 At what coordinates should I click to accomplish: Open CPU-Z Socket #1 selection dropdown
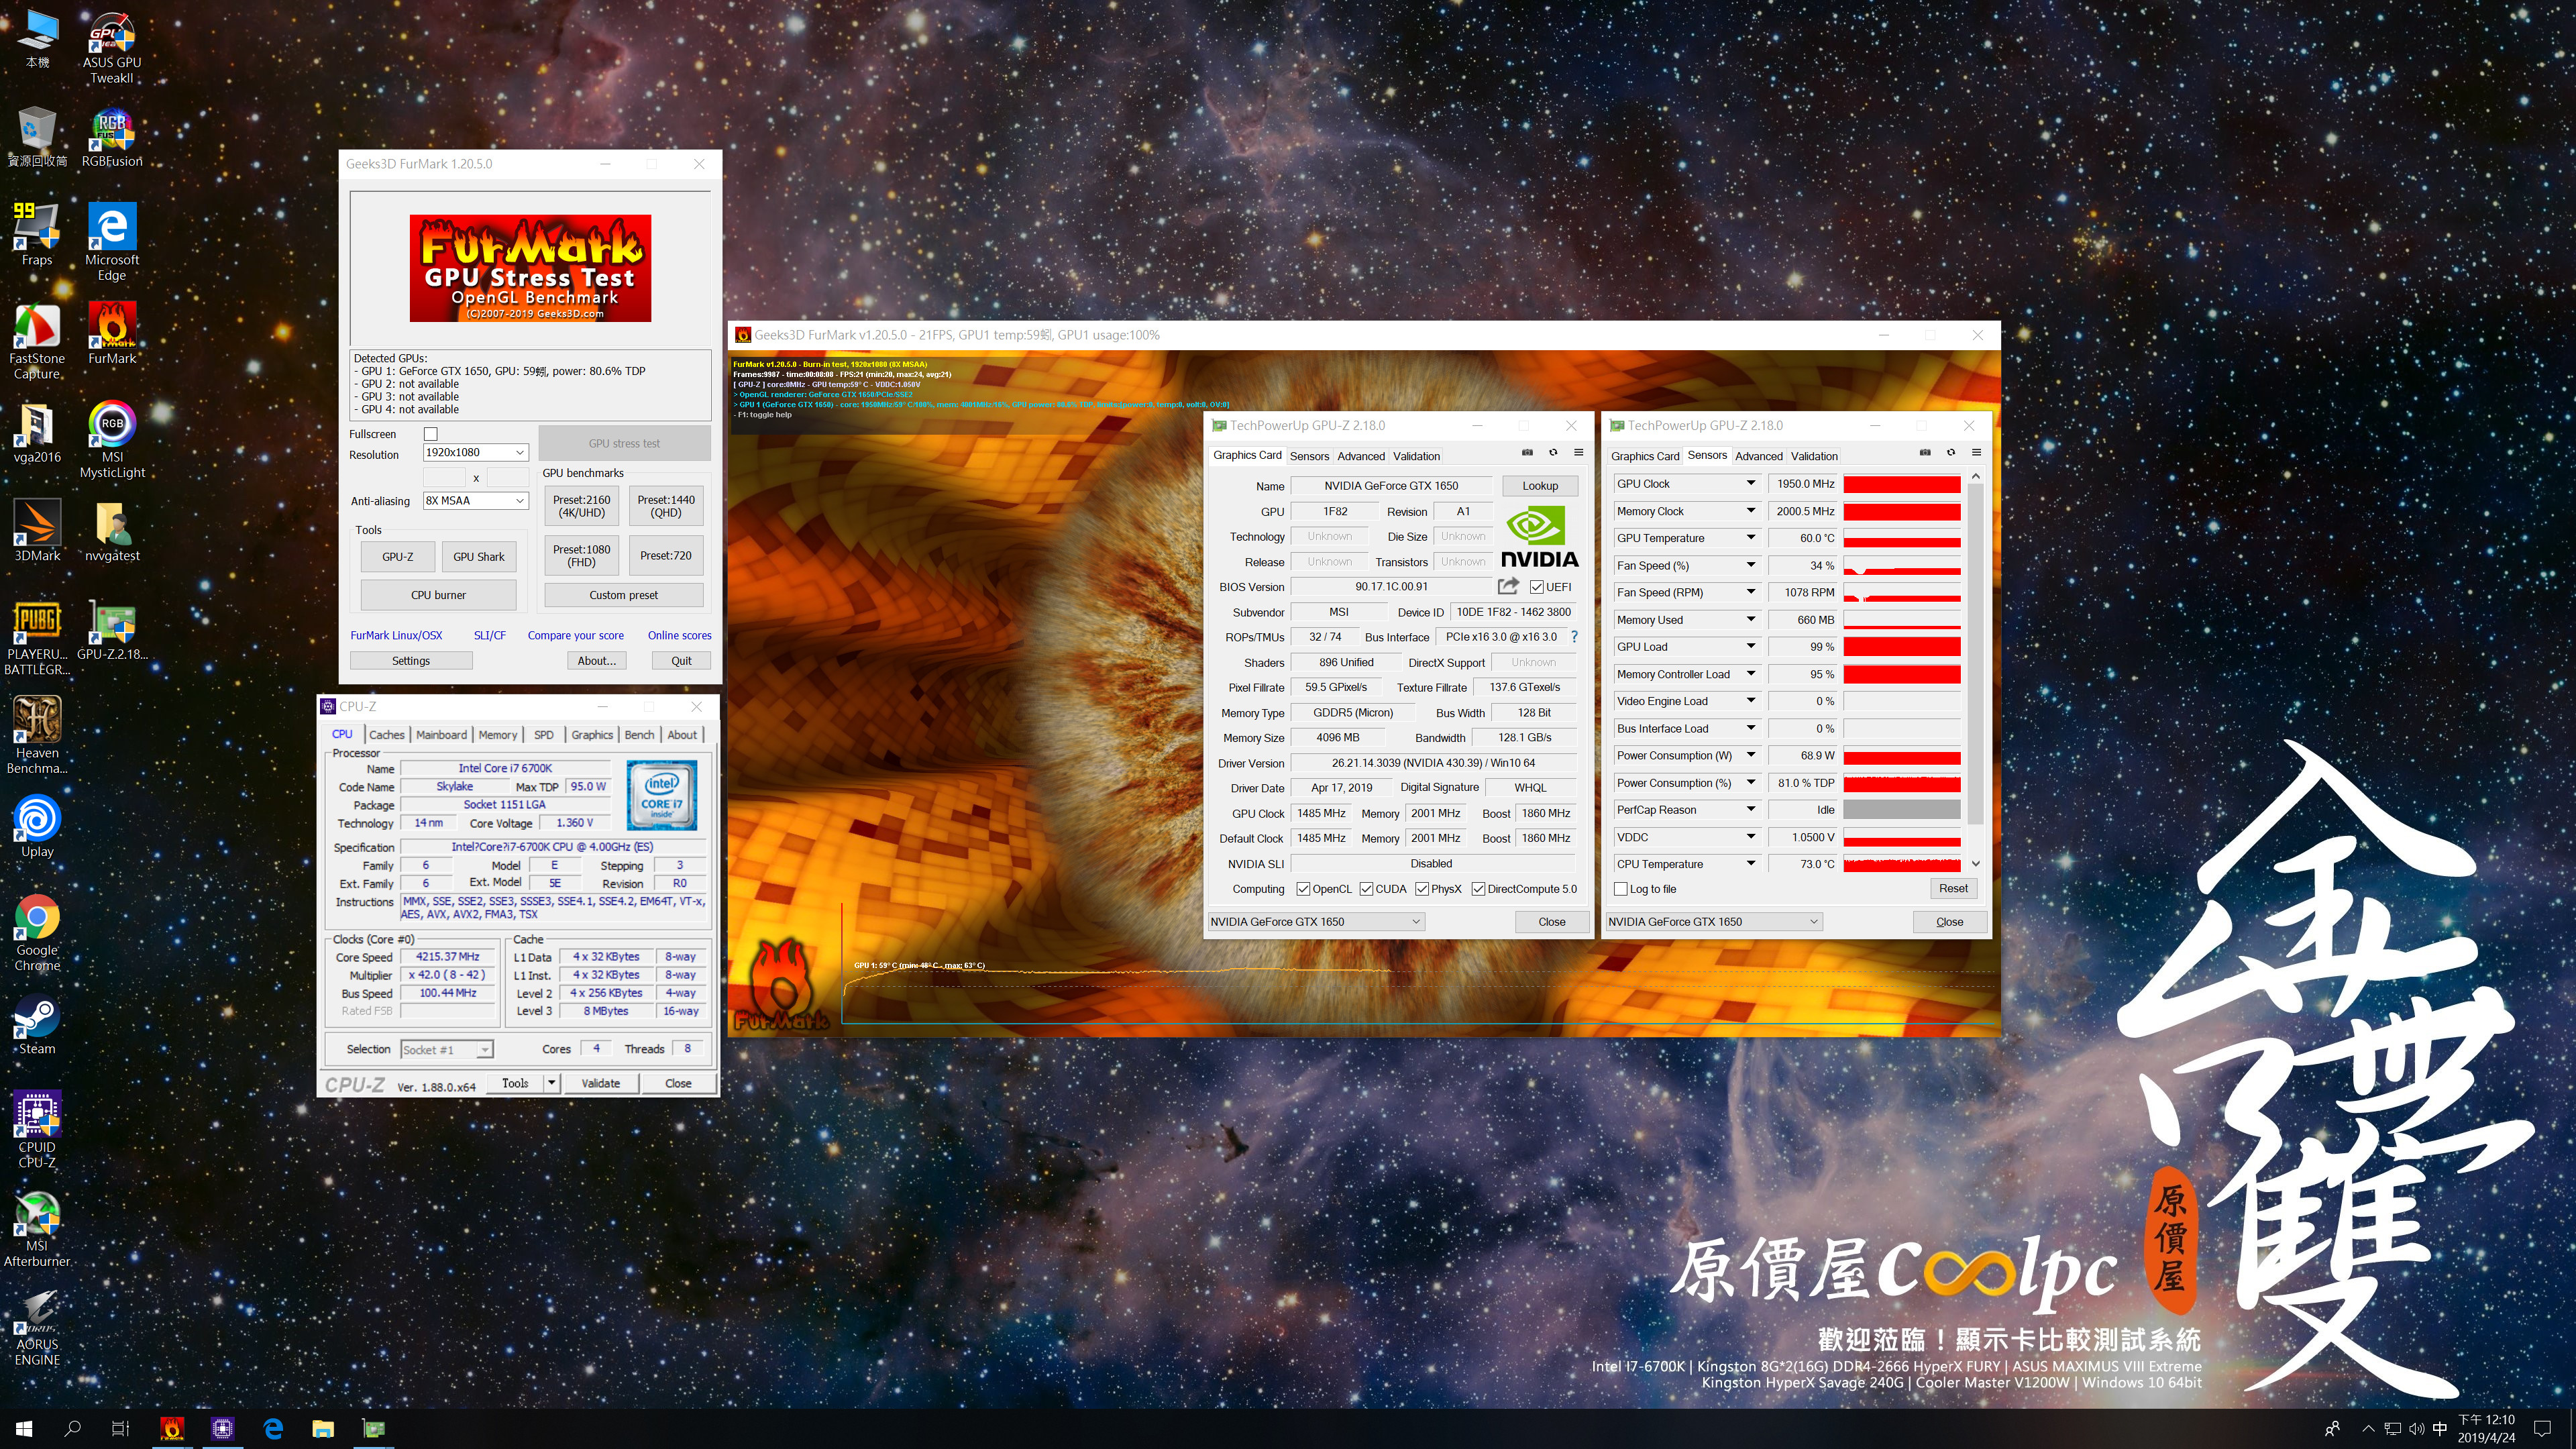(x=447, y=1049)
